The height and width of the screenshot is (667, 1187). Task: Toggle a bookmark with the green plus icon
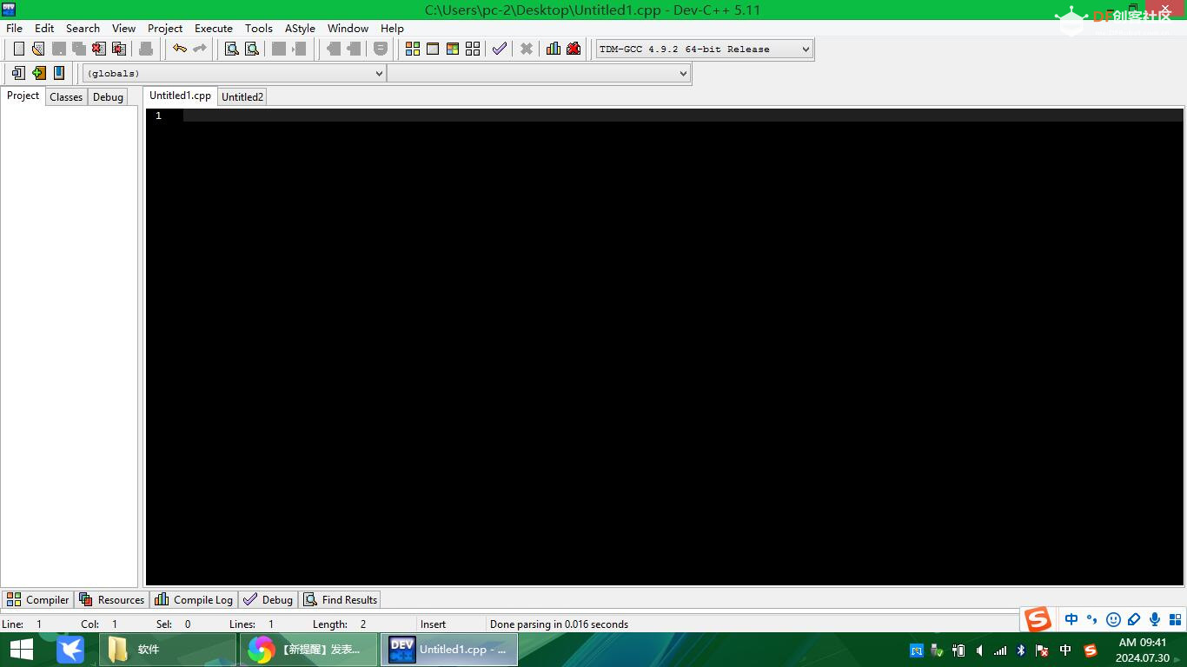38,73
